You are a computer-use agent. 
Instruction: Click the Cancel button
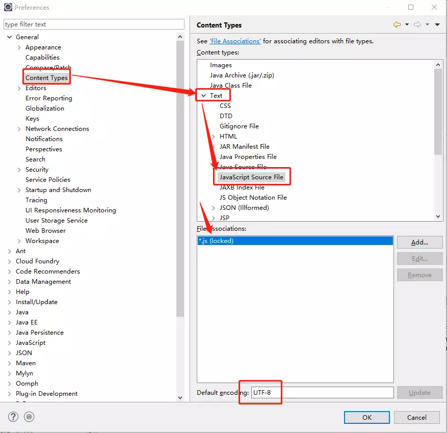point(416,417)
